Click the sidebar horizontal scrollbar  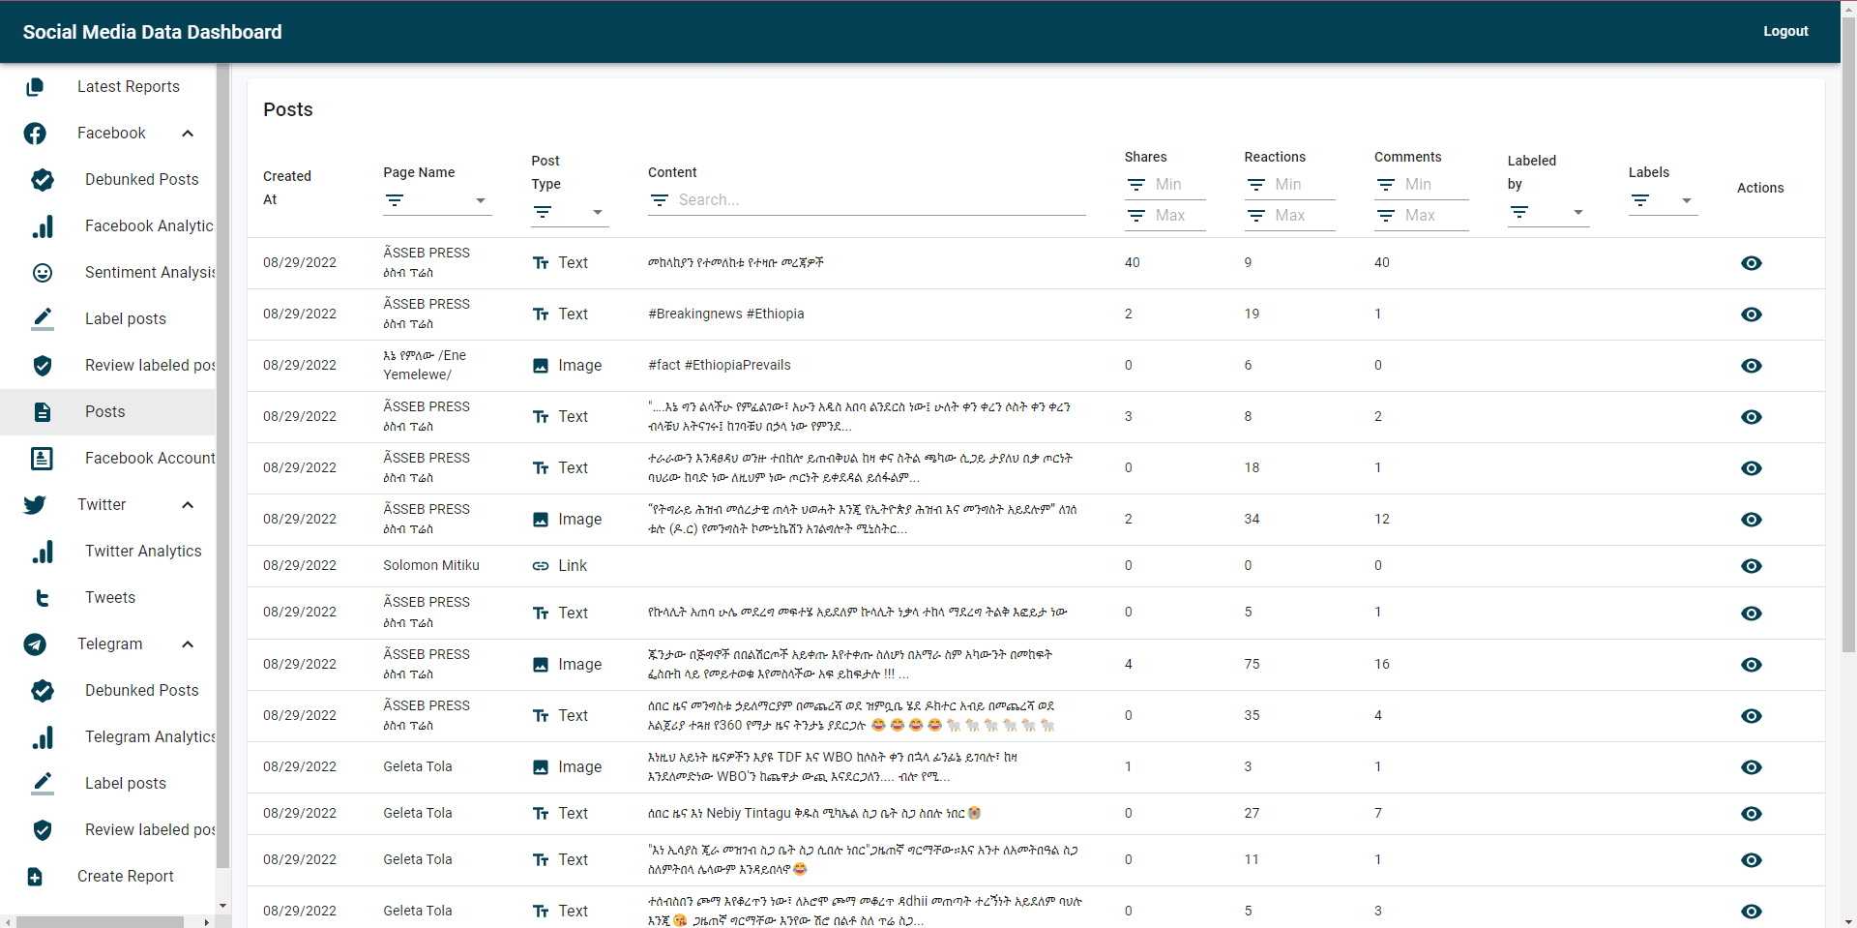coord(101,921)
